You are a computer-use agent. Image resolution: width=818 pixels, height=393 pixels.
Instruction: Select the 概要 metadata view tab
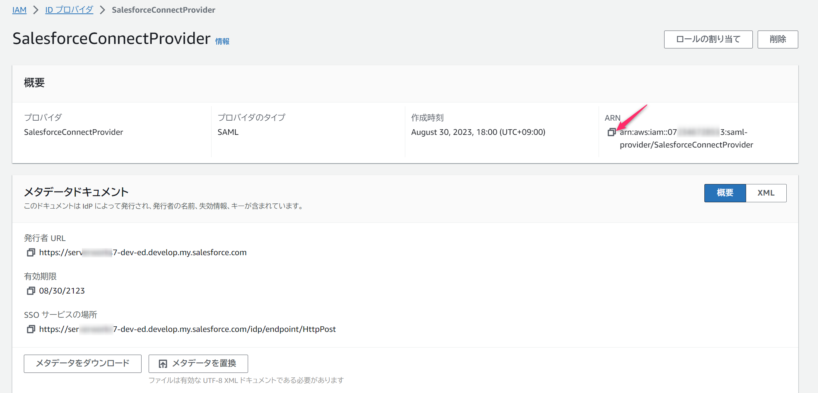[725, 193]
